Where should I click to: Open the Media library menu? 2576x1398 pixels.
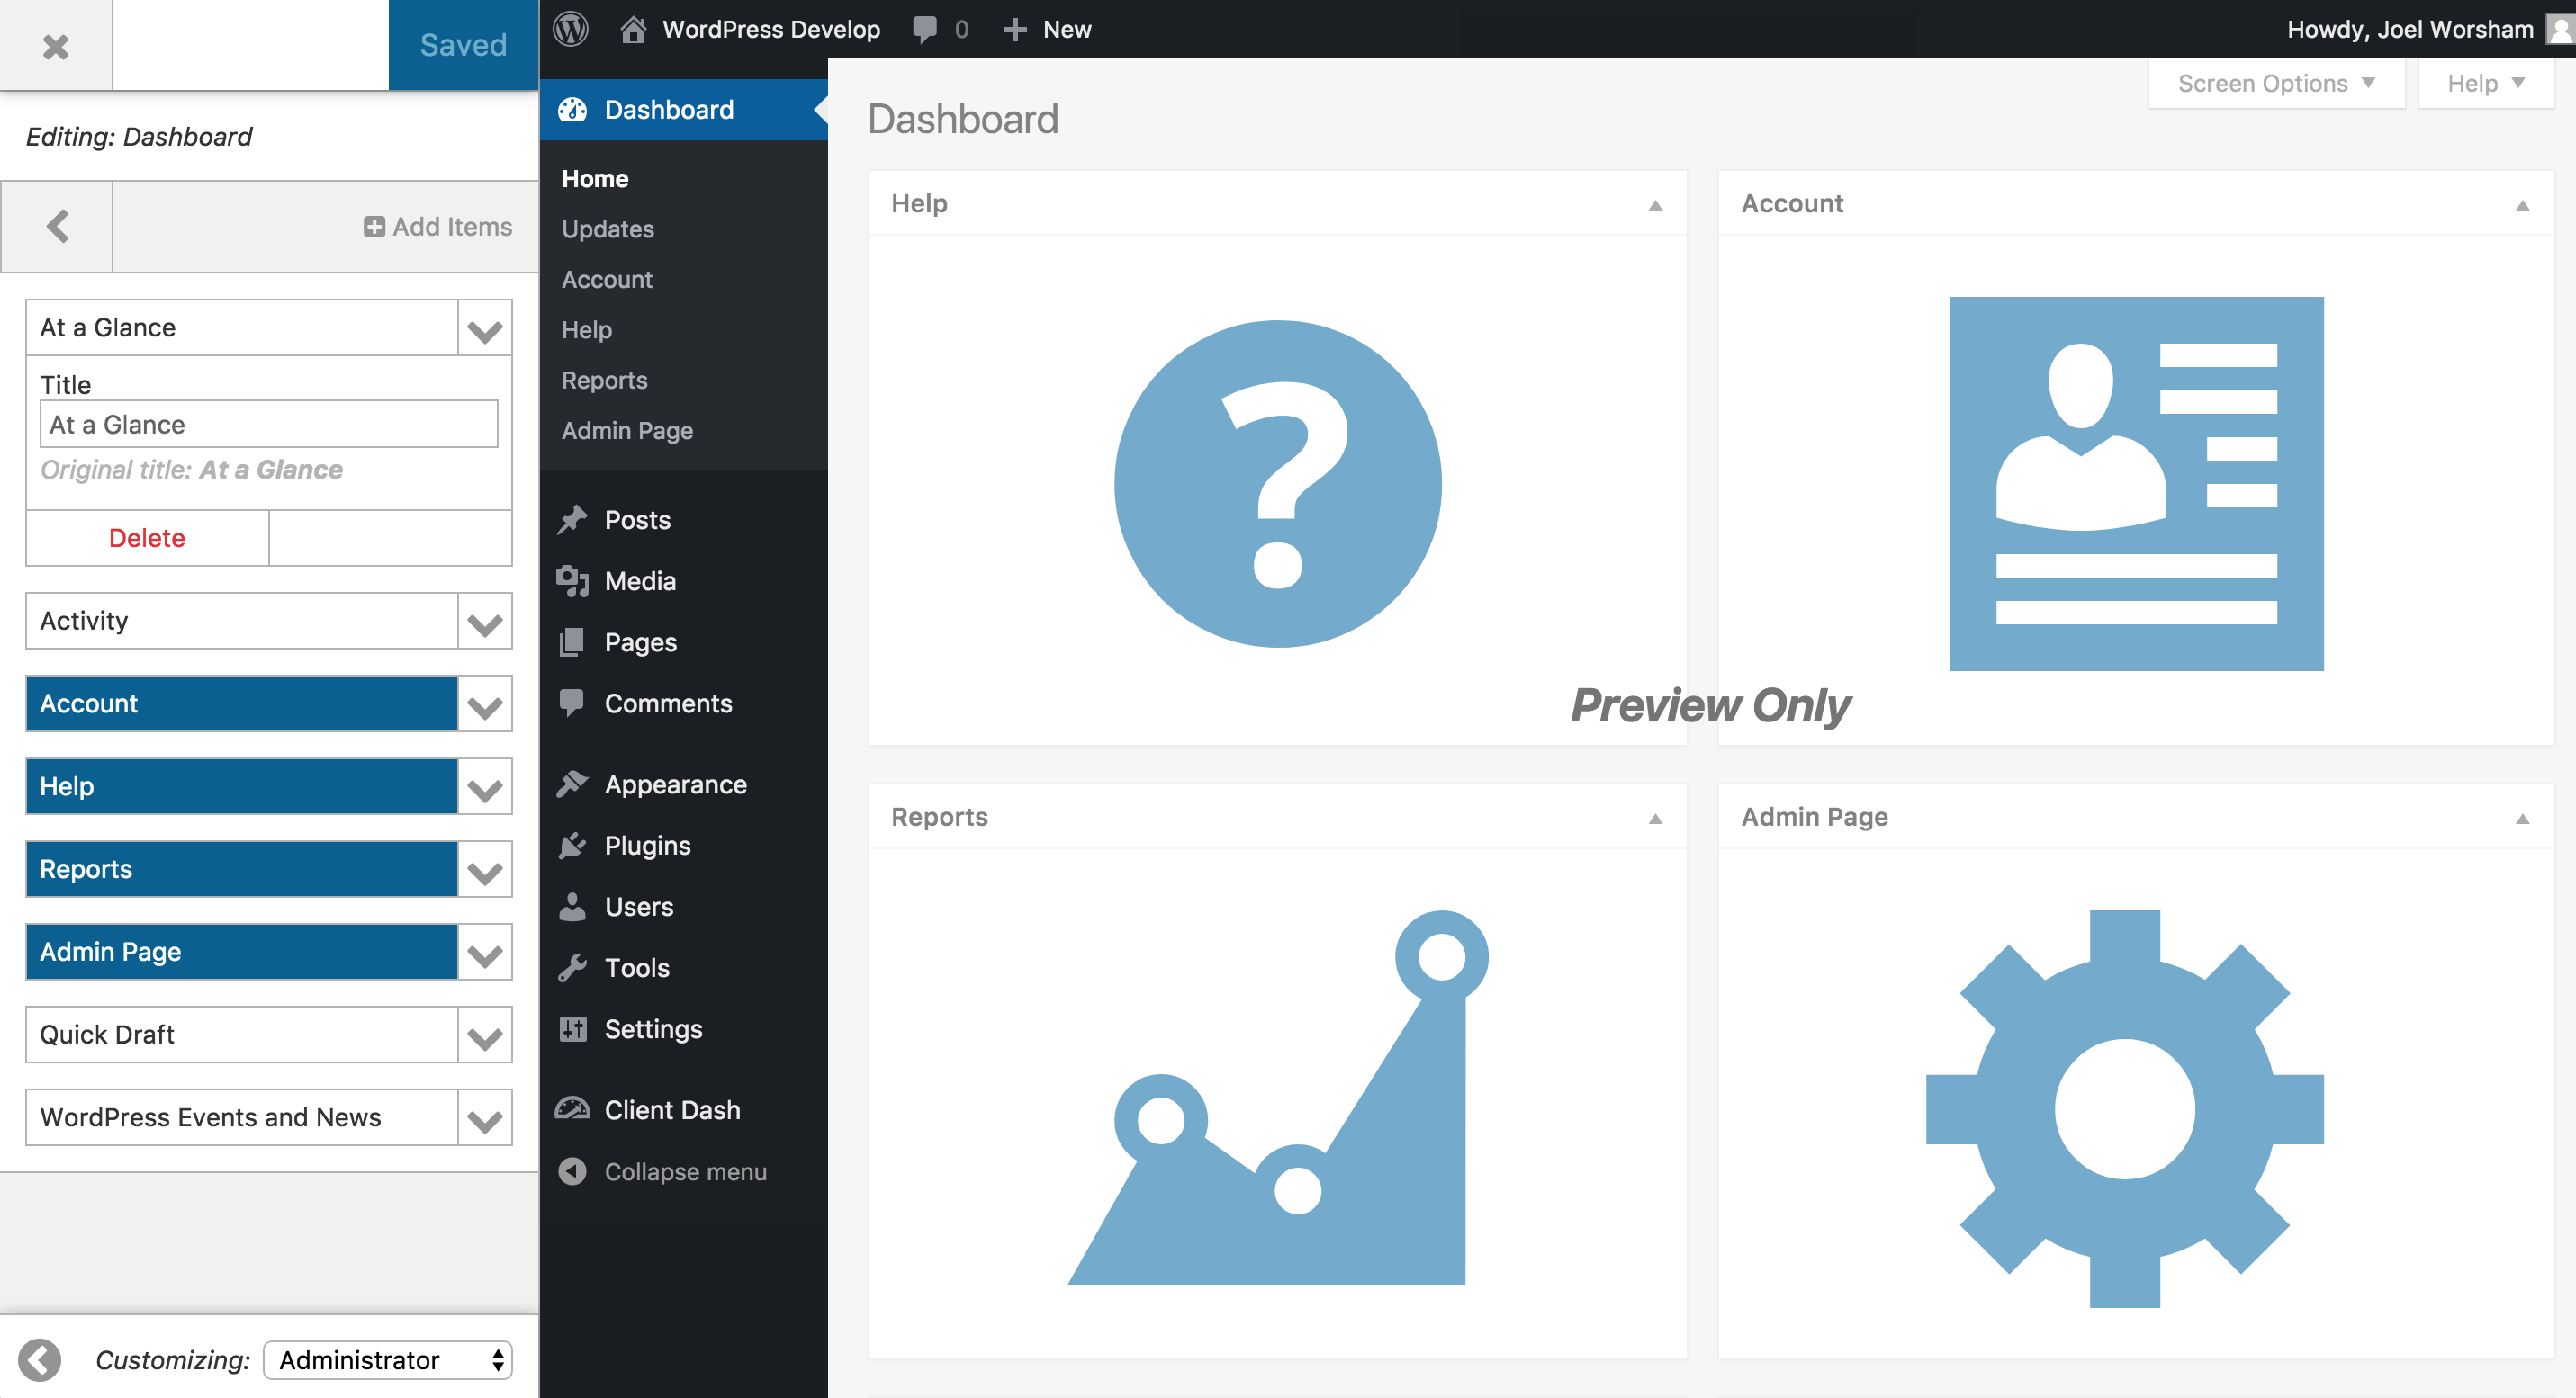click(x=640, y=580)
